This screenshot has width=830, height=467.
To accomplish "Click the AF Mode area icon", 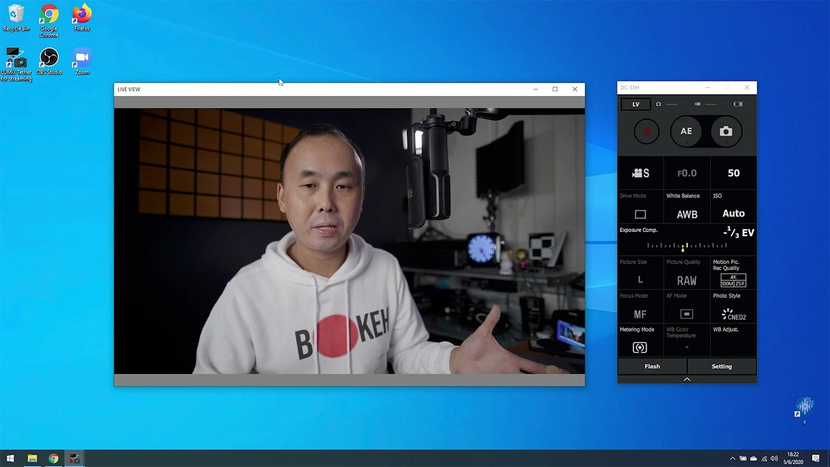I will point(686,314).
